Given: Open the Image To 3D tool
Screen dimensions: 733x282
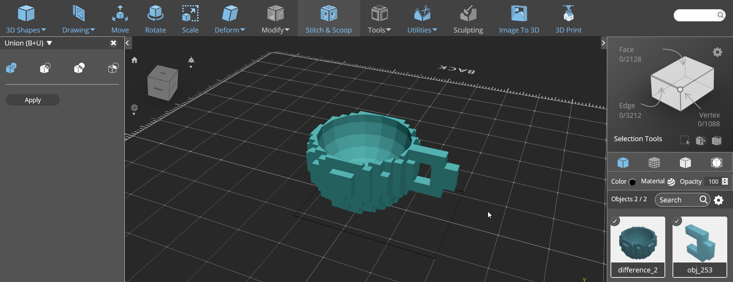Looking at the screenshot, I should (519, 18).
